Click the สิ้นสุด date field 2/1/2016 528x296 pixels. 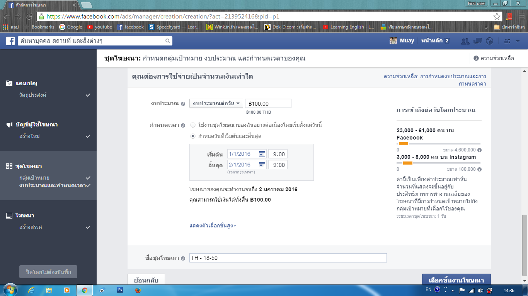247,165
